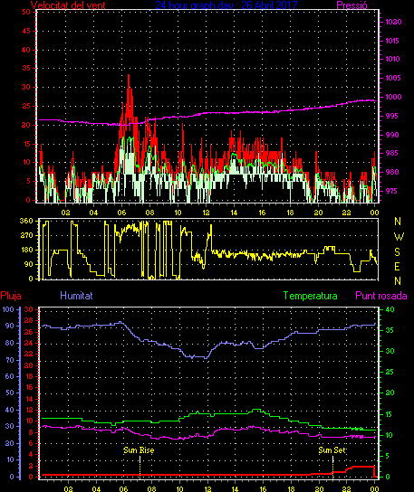
Task: Click the 70 value on humidity axis
Action: [10, 360]
